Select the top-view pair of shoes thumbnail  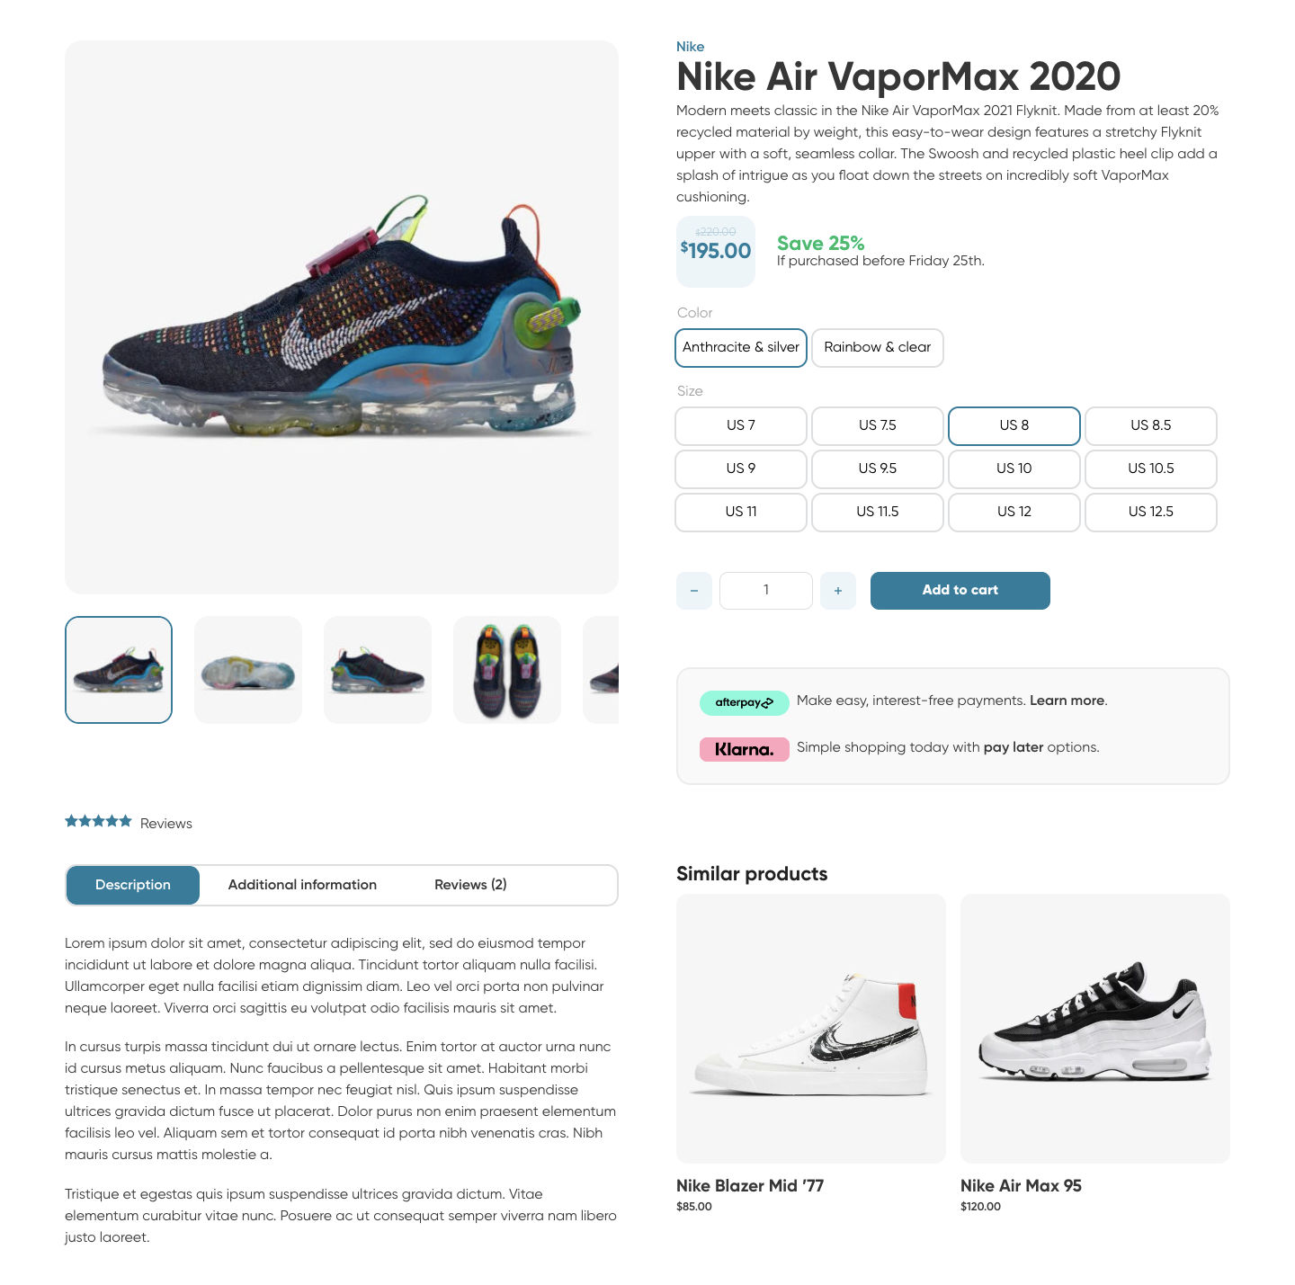[x=507, y=670]
